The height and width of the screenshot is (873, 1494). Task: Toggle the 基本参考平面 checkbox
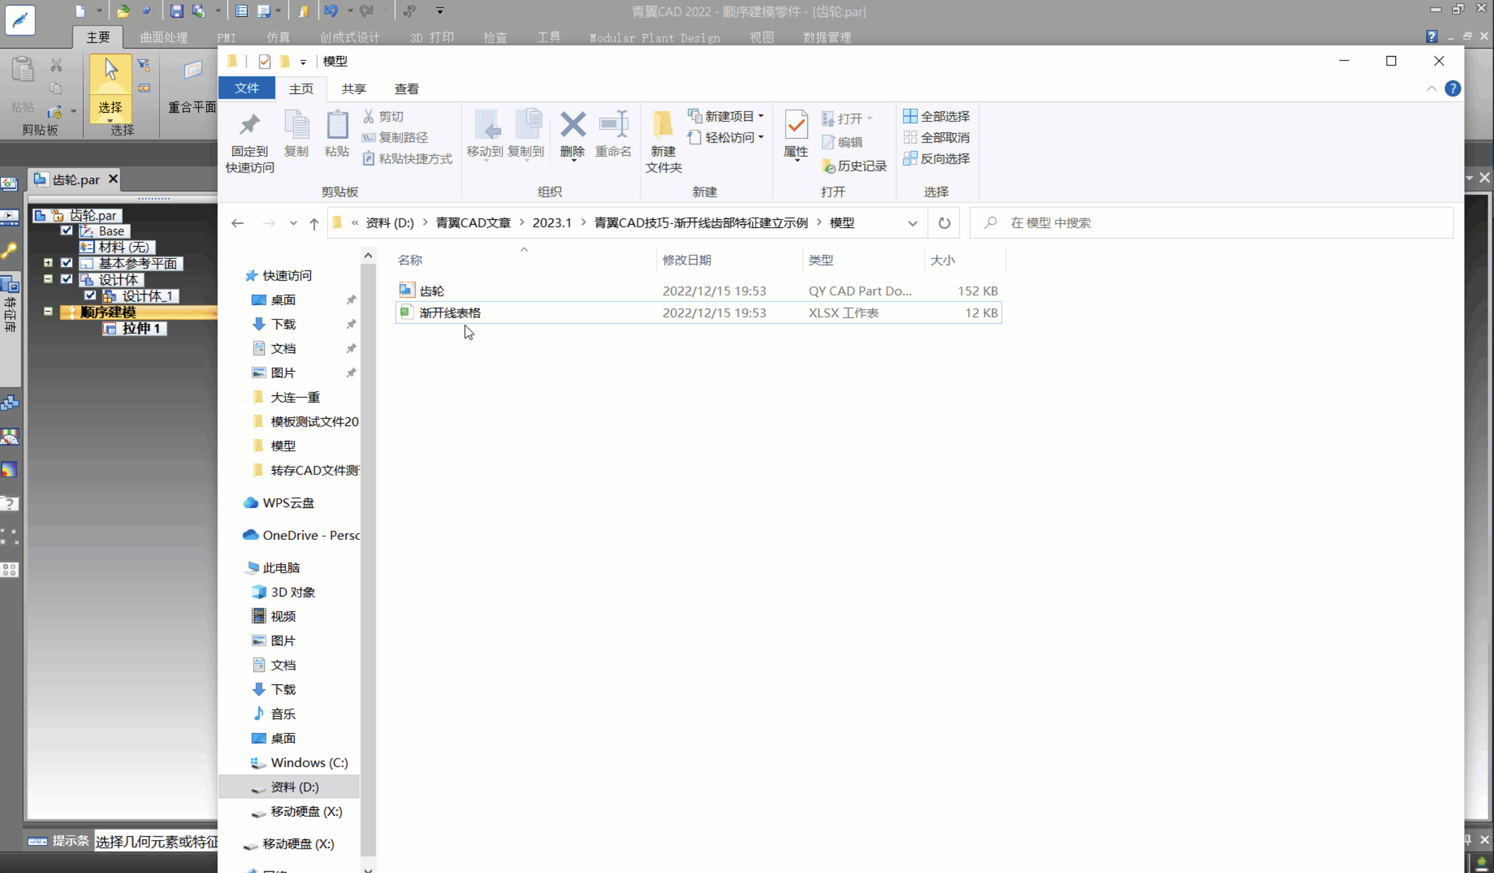pos(67,263)
